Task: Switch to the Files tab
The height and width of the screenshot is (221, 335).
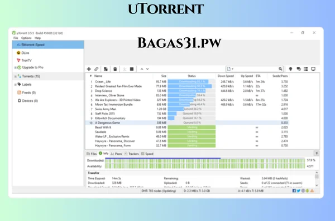Action: click(92, 154)
